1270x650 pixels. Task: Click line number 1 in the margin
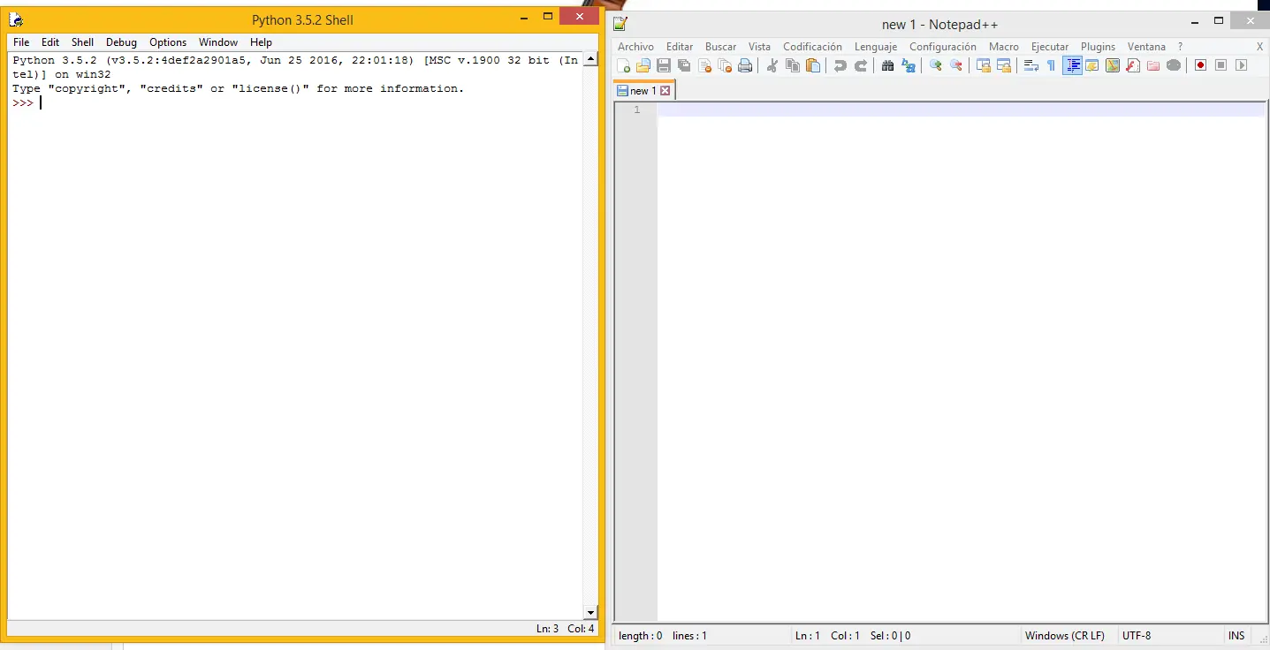[636, 110]
